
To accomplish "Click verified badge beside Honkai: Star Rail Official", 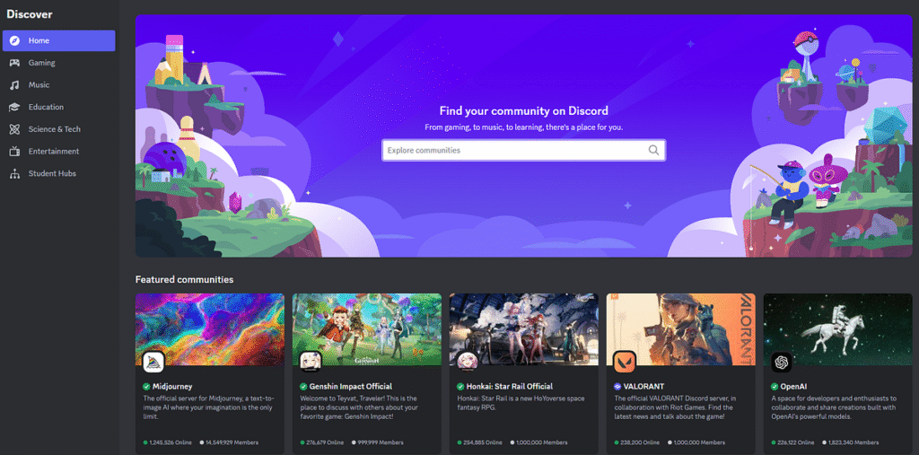I will [460, 387].
